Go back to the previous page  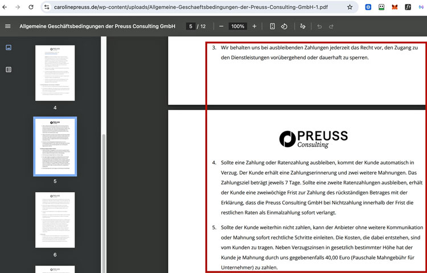(x=5, y=7)
